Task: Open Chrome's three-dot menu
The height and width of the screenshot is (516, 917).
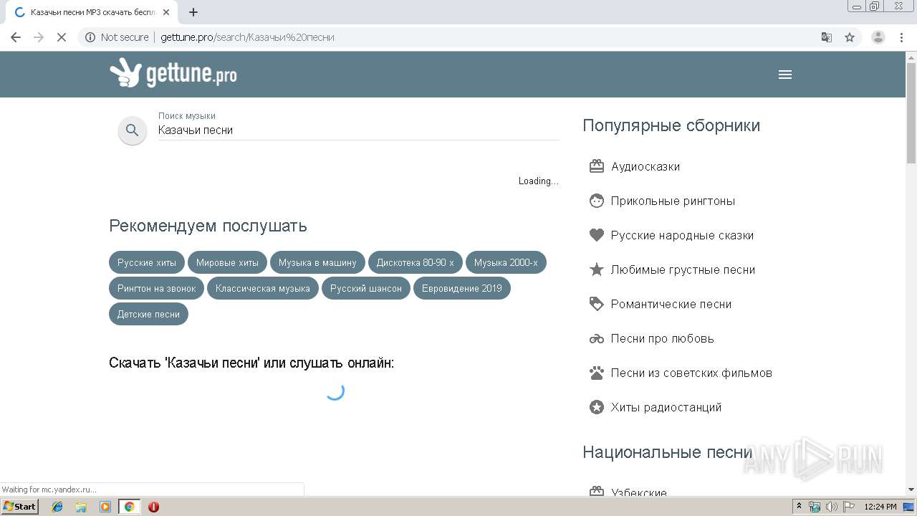Action: 901,37
